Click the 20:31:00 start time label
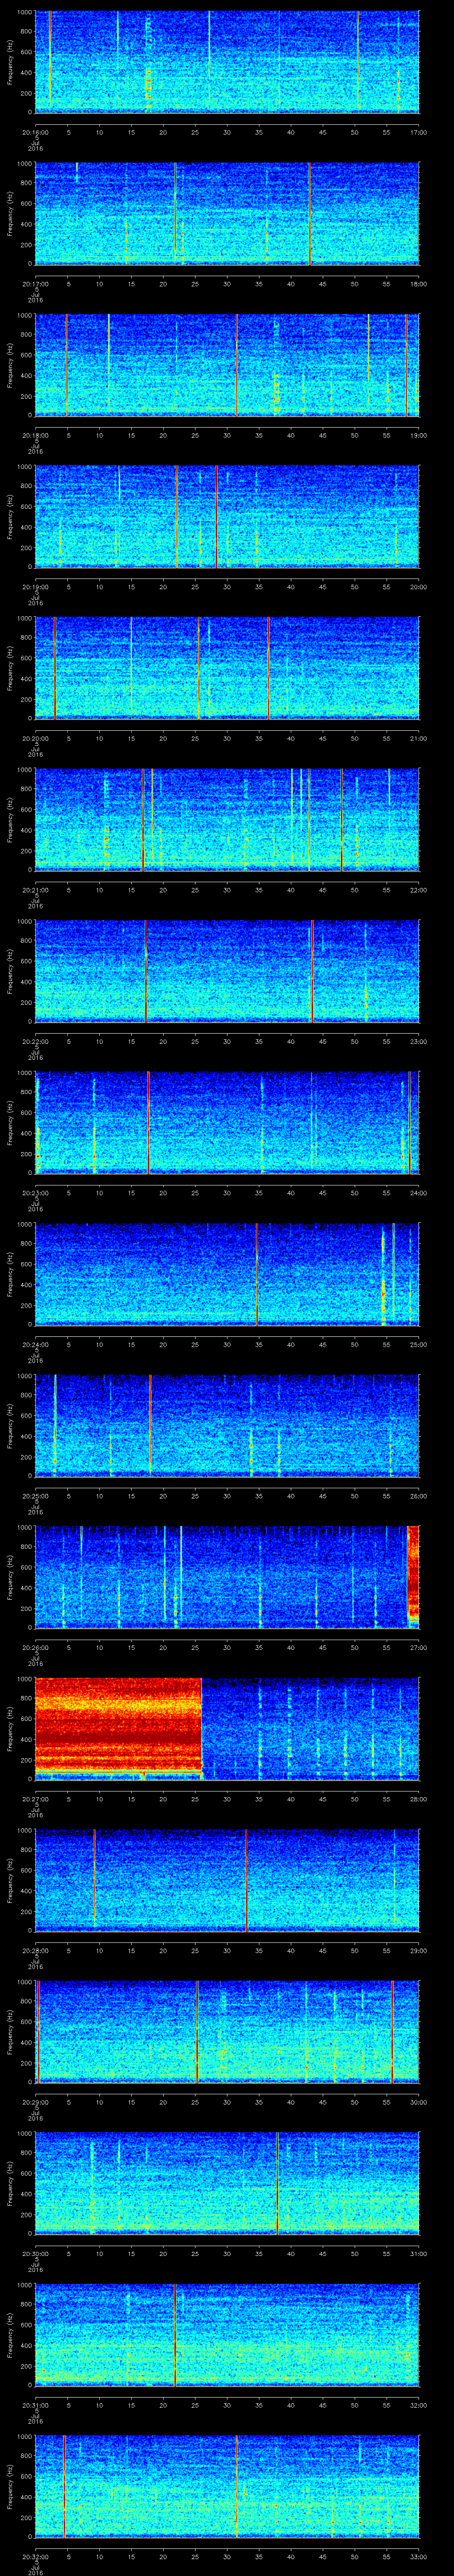454x2576 pixels. tap(35, 2405)
